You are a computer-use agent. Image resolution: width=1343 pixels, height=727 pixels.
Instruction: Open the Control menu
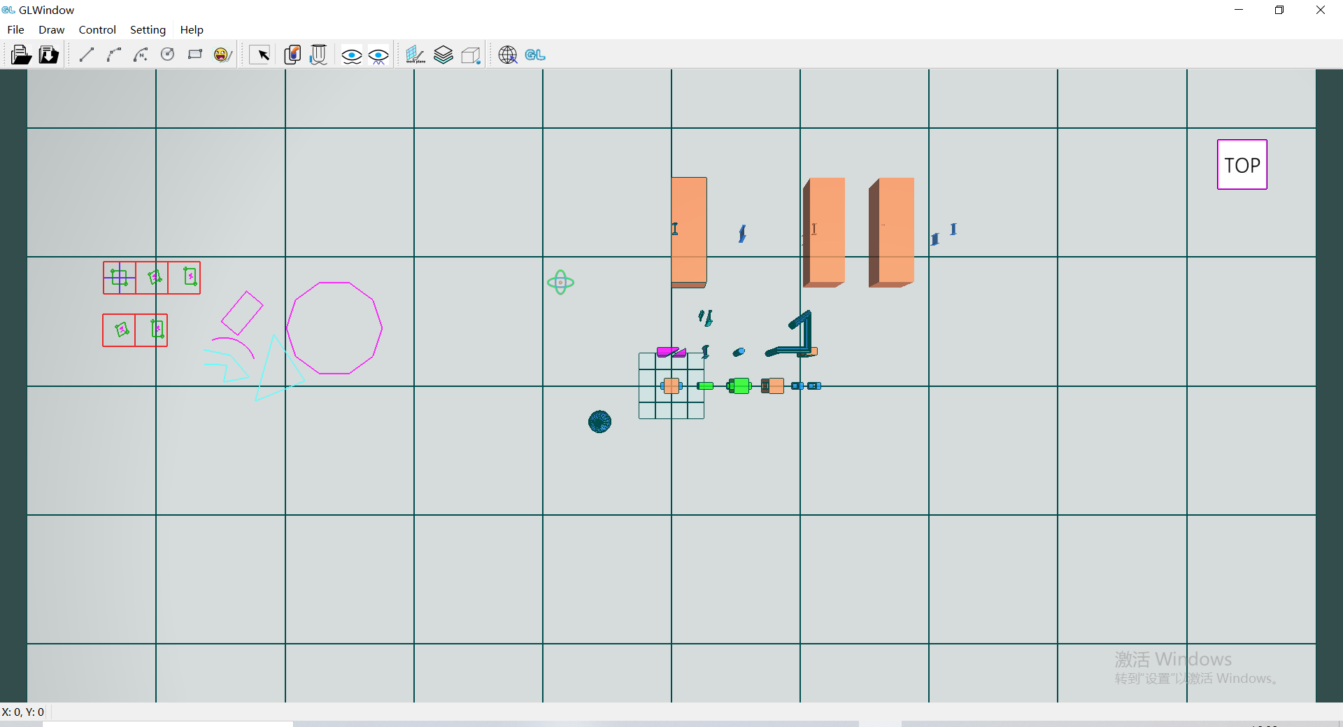(97, 29)
